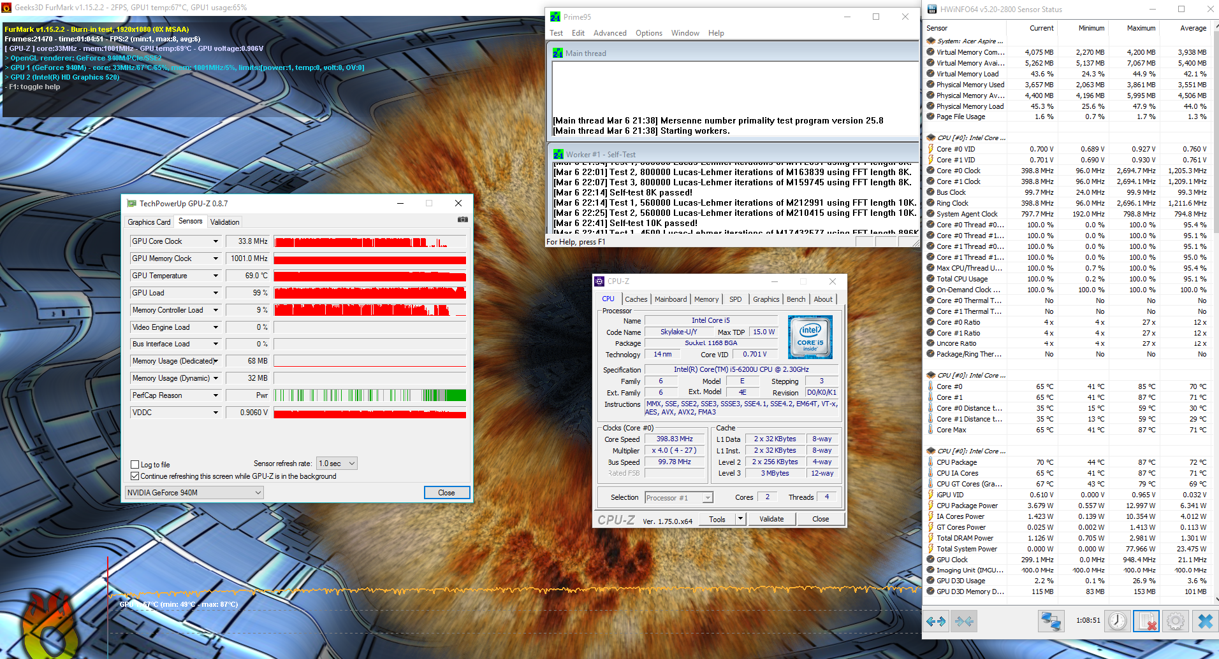The height and width of the screenshot is (659, 1219).
Task: Click the GPU Temperature red history graph
Action: pos(370,276)
